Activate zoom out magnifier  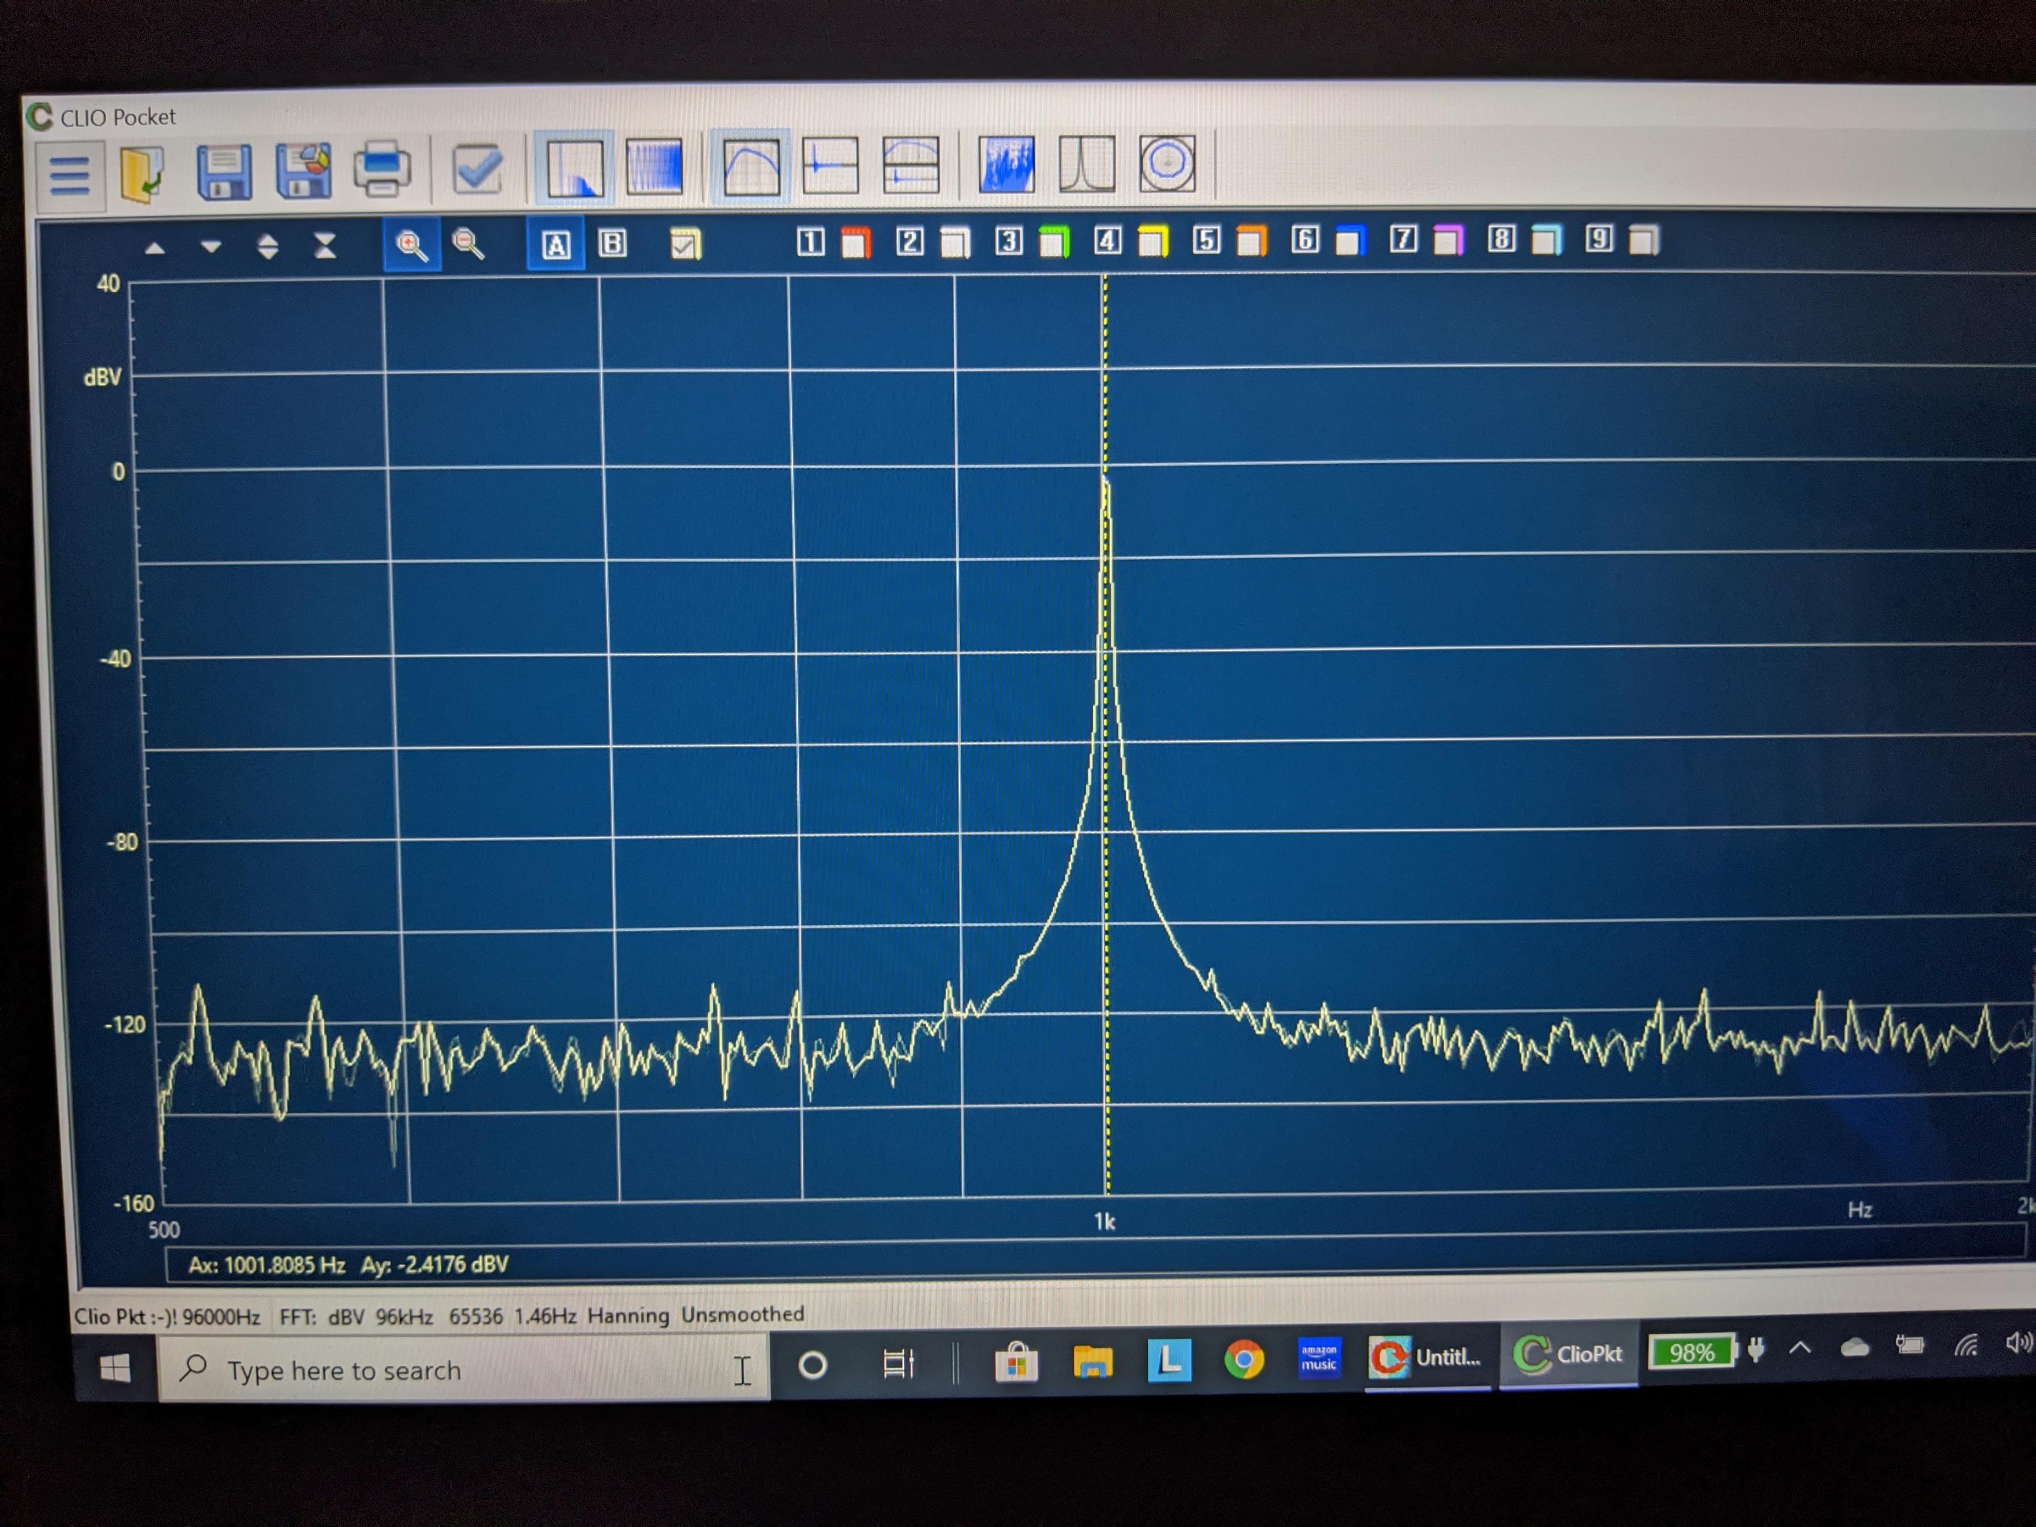click(x=469, y=244)
